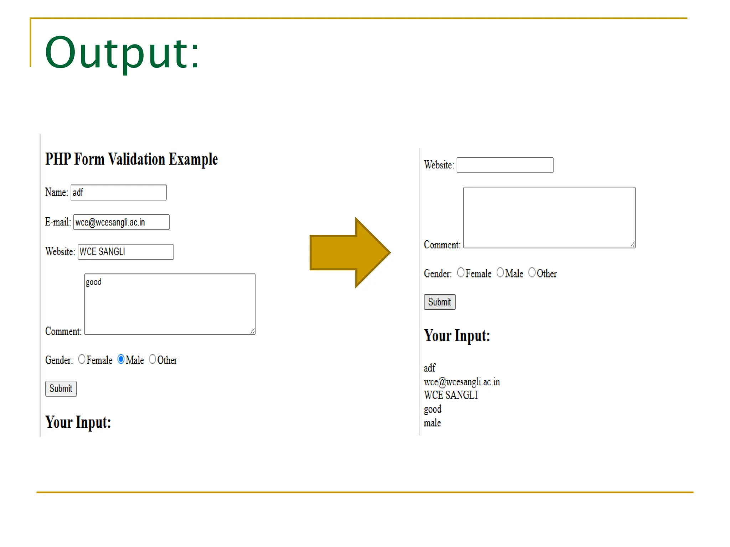Click resize handle of the left Comment textarea

coord(252,332)
